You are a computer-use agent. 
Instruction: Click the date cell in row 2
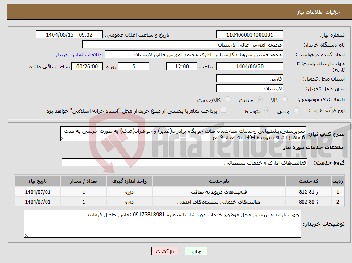click(x=38, y=202)
